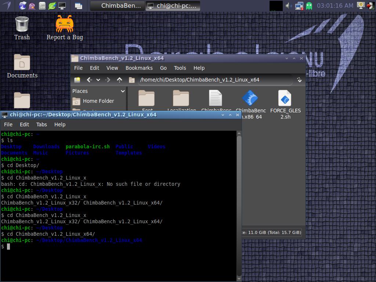Open the Bookmarks menu in file manager
This screenshot has width=376, height=282.
coord(139,68)
